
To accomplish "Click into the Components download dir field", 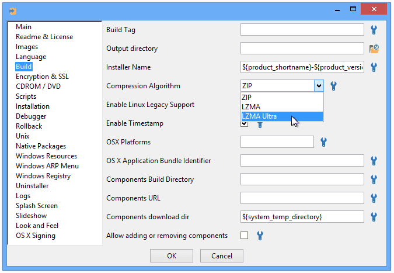I will click(x=302, y=217).
